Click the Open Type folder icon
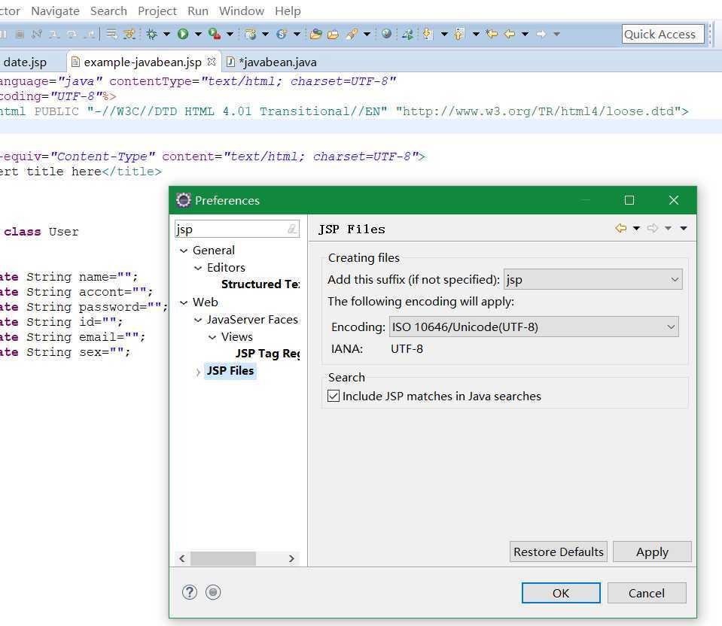Viewport: 722px width, 626px height. click(x=316, y=34)
